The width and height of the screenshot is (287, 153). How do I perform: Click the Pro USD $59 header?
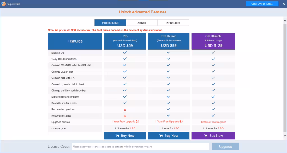(125, 41)
